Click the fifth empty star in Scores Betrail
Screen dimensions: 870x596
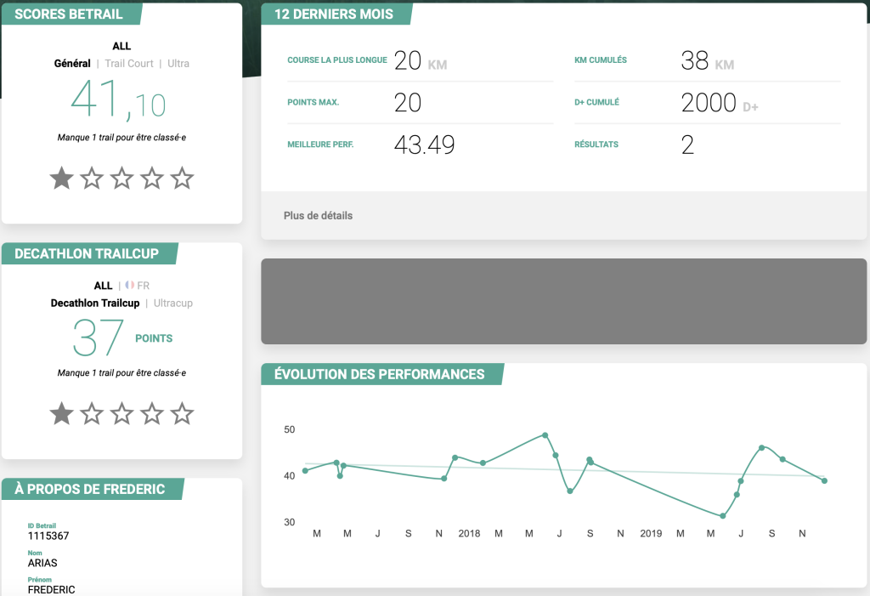pos(182,179)
